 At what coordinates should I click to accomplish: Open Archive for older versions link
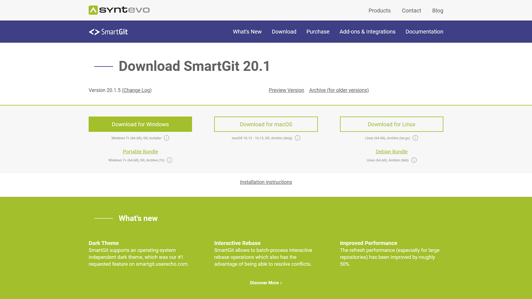click(339, 90)
